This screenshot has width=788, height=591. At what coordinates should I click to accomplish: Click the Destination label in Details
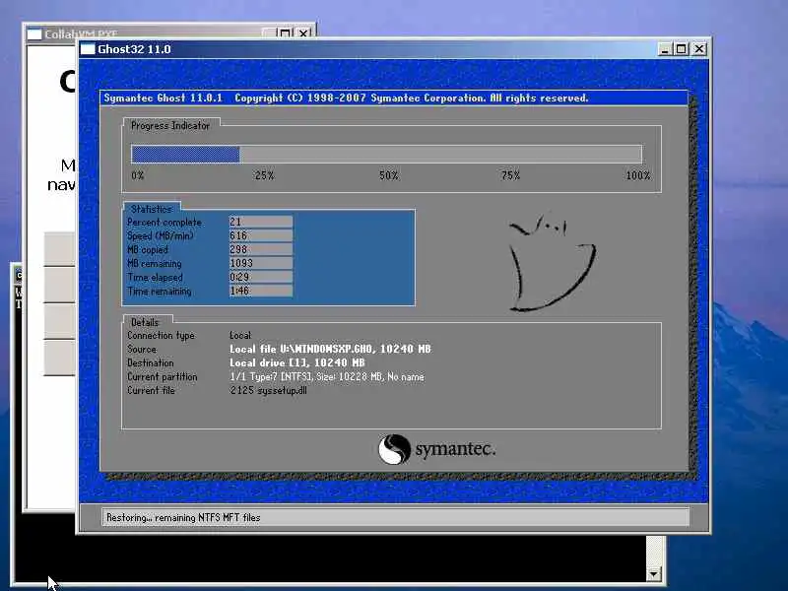151,362
